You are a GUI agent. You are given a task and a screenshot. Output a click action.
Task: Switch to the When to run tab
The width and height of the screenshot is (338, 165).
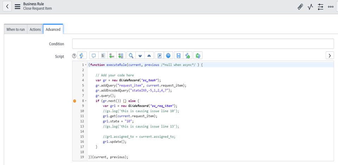pyautogui.click(x=15, y=29)
